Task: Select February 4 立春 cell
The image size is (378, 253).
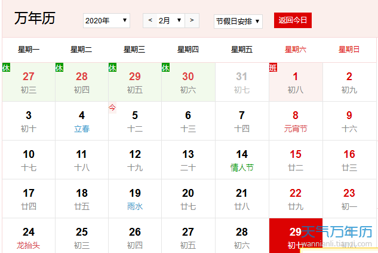Action: click(82, 121)
